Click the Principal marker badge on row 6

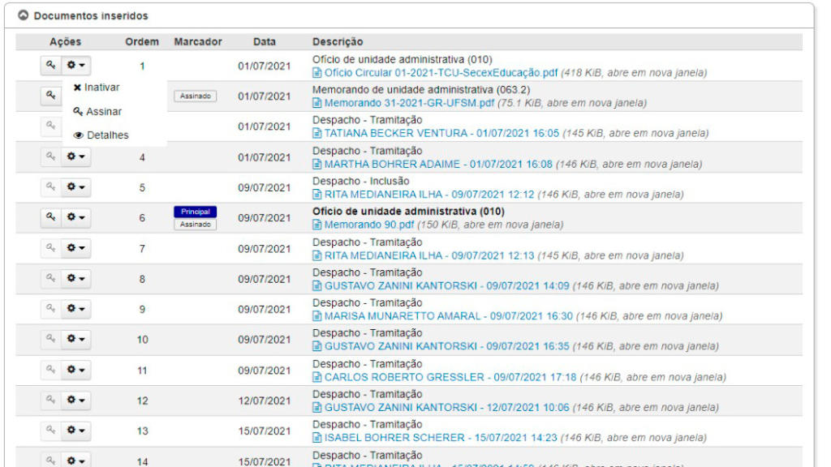pos(195,212)
